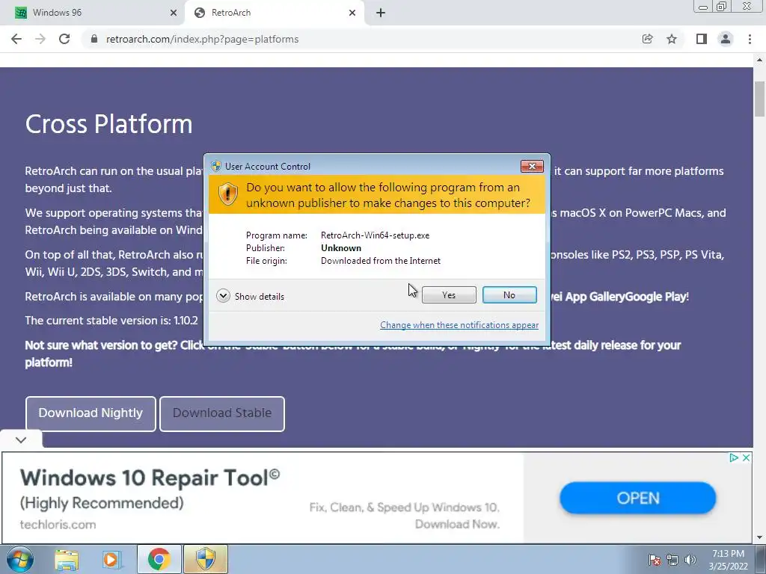
Task: Click the UAC warning shield icon
Action: 227,194
